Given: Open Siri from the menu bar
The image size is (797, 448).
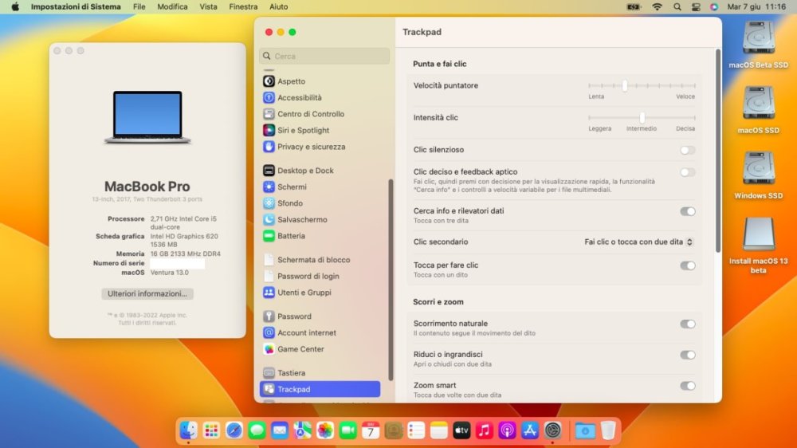Looking at the screenshot, I should (x=714, y=6).
